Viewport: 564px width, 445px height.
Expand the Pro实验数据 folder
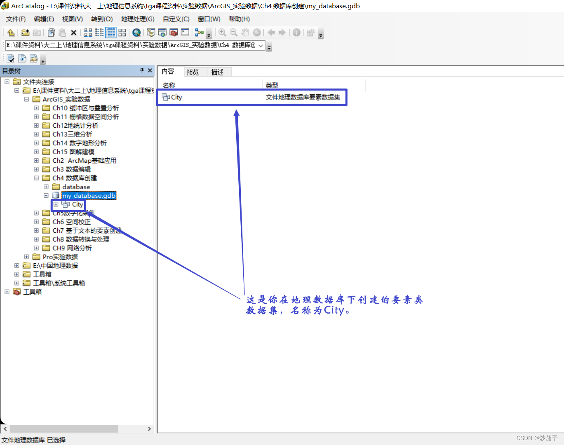[26, 257]
